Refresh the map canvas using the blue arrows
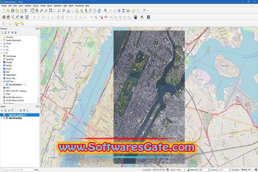This screenshot has width=258, height=172. pyautogui.click(x=99, y=11)
